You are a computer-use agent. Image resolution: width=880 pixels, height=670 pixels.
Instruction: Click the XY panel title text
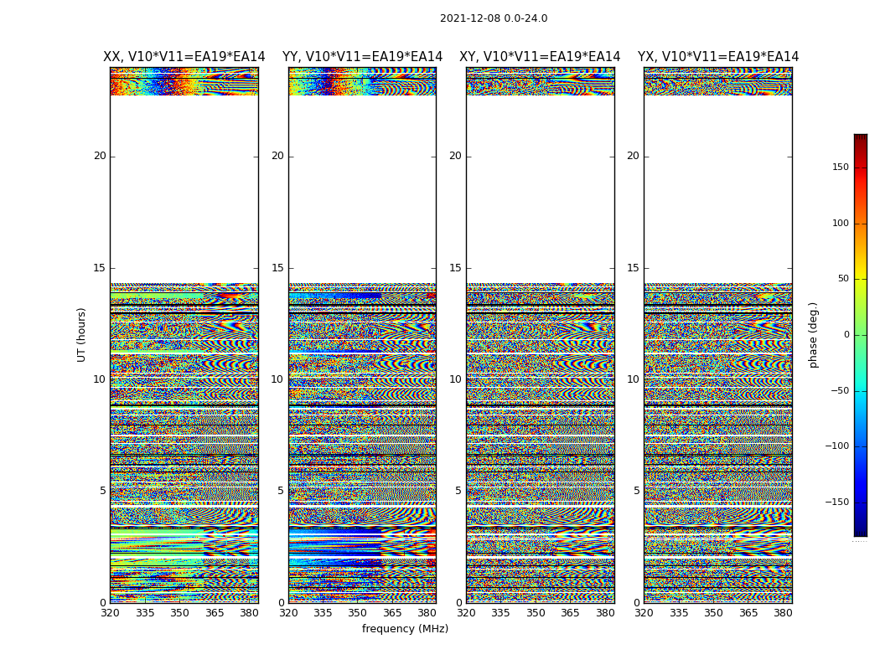(x=540, y=57)
